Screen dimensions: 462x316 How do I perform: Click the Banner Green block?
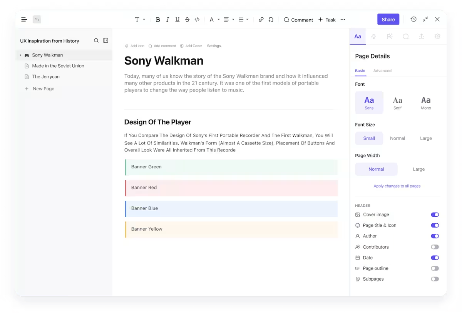(x=231, y=167)
